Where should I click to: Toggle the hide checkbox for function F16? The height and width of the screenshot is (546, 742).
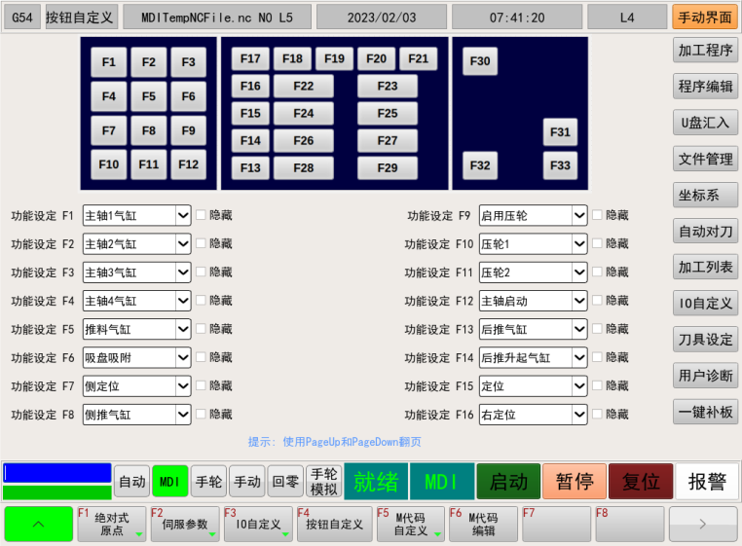coord(598,415)
